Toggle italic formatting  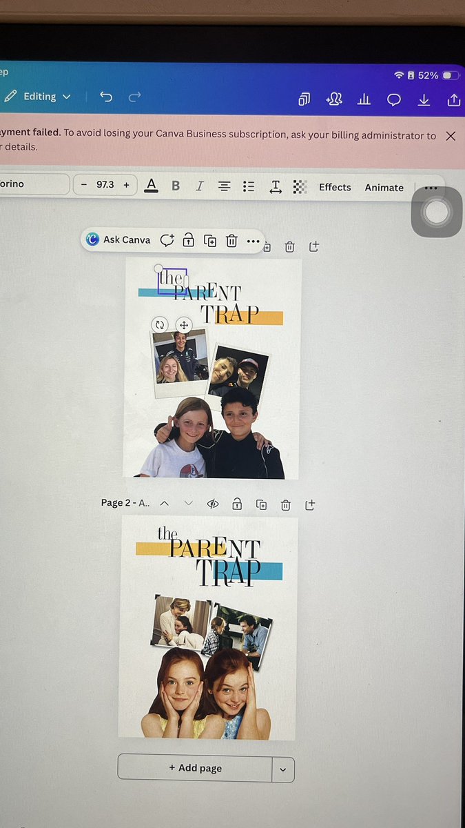tap(200, 186)
